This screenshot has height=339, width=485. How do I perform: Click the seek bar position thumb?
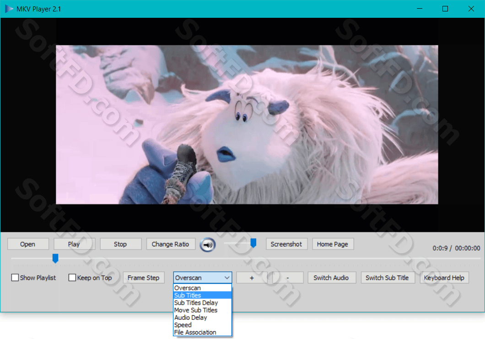(x=55, y=258)
